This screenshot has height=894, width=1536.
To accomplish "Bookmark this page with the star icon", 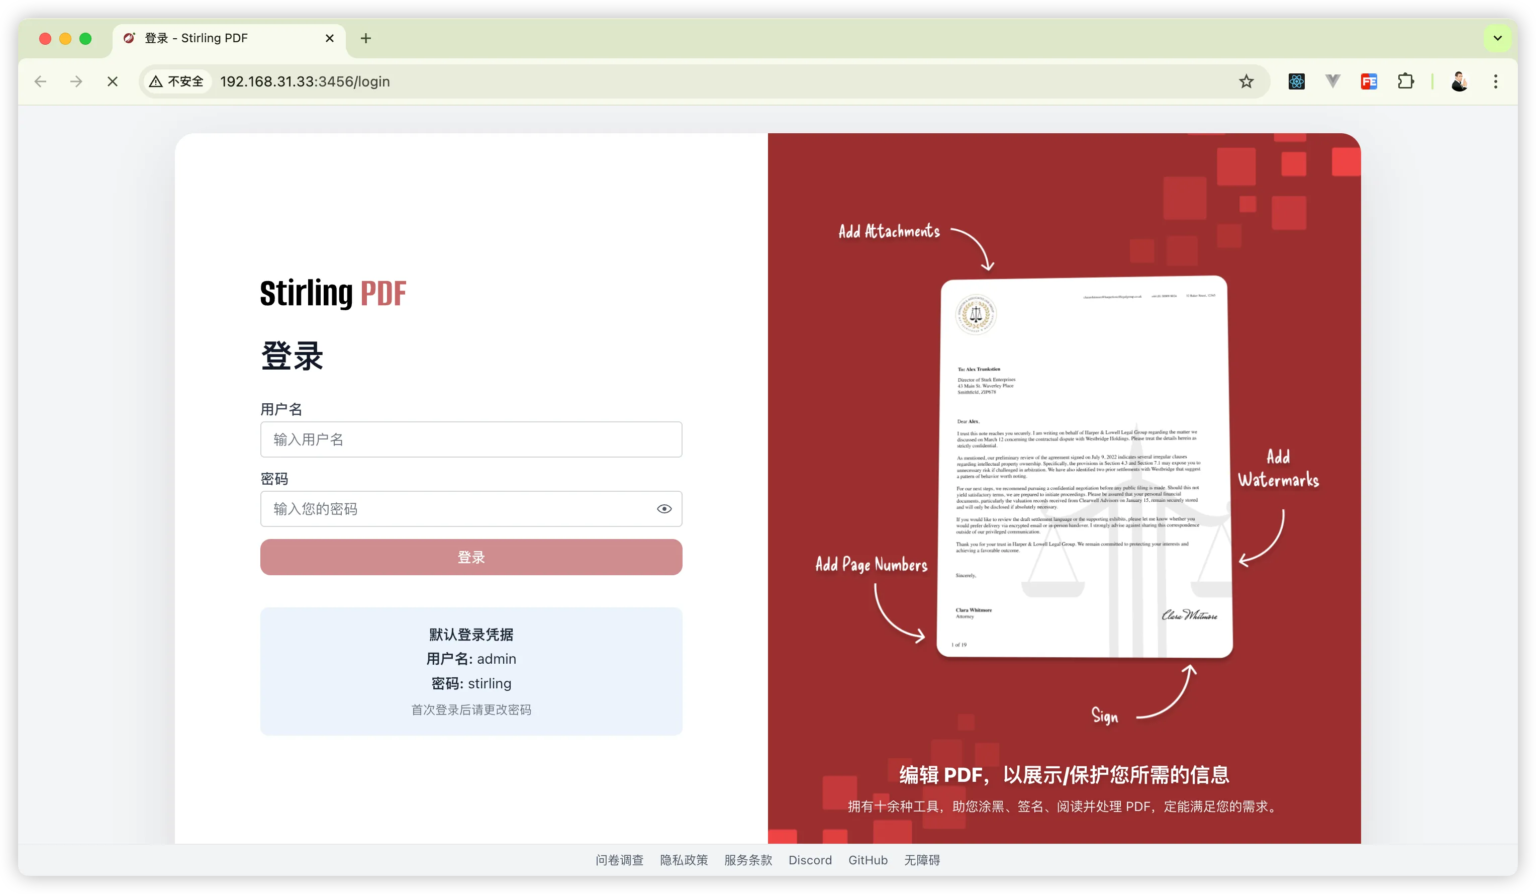I will tap(1246, 82).
